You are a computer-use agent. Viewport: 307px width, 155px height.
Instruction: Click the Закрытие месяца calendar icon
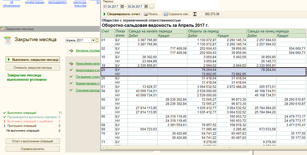coord(7,40)
